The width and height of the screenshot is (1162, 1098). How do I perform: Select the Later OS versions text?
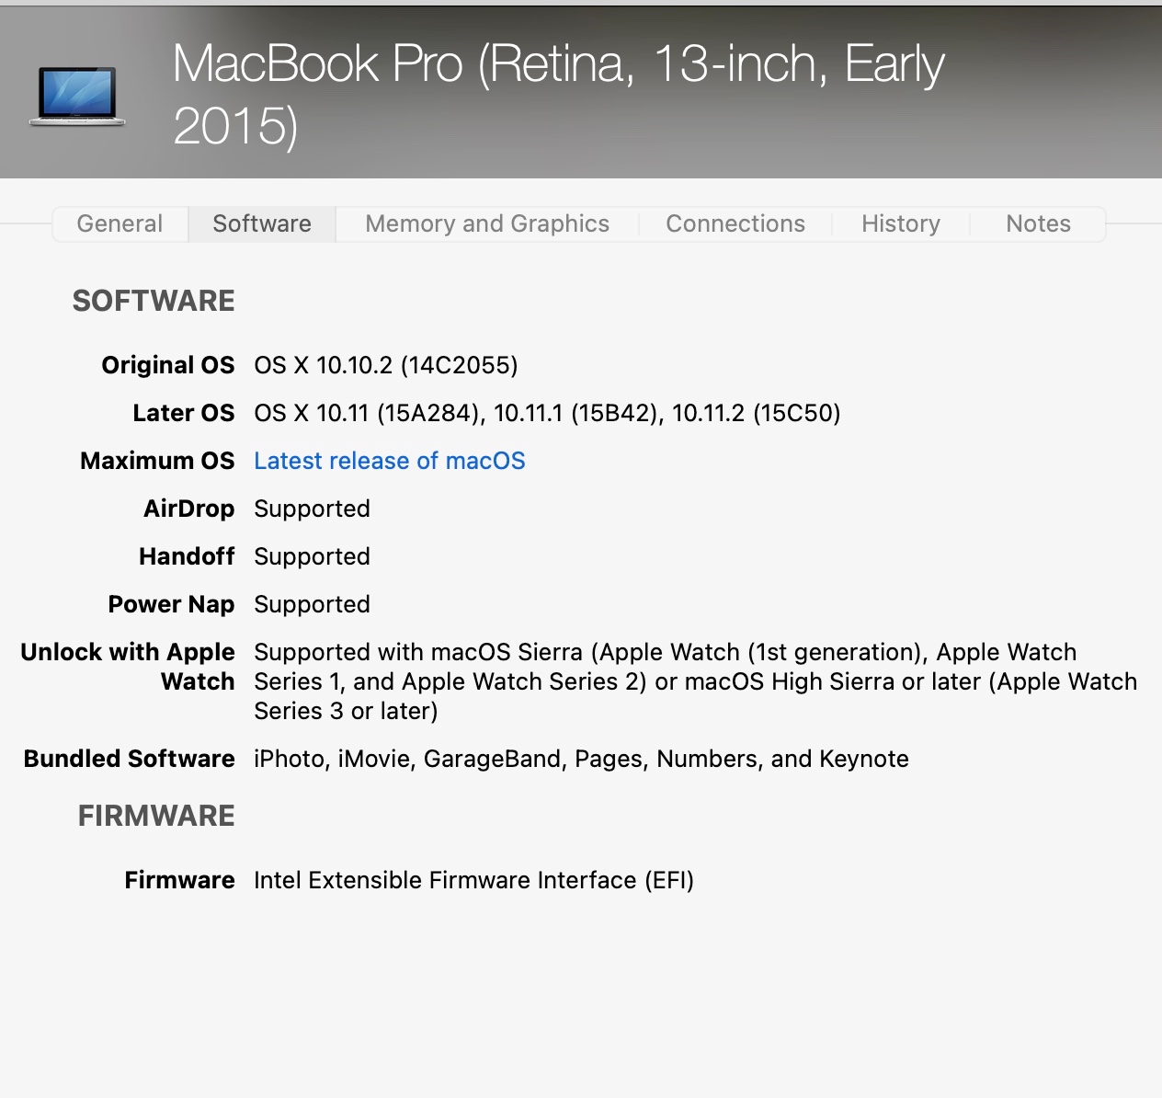coord(547,413)
